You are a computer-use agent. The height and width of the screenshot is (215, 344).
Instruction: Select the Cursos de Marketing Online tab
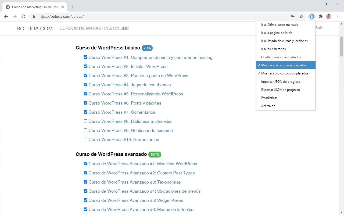pyautogui.click(x=35, y=7)
